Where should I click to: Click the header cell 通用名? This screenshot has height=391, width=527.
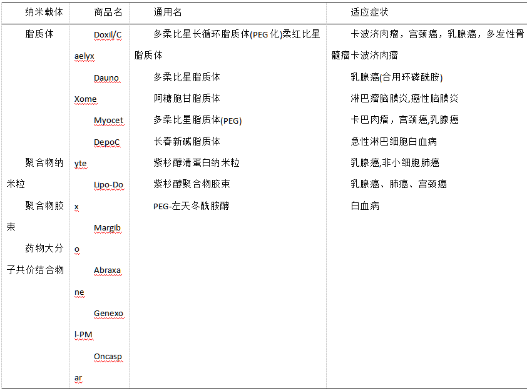(168, 12)
